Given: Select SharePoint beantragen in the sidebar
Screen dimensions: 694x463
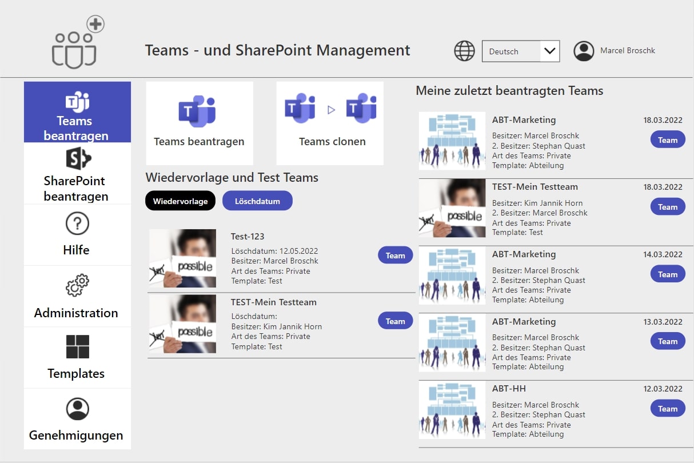Looking at the screenshot, I should coord(77,173).
